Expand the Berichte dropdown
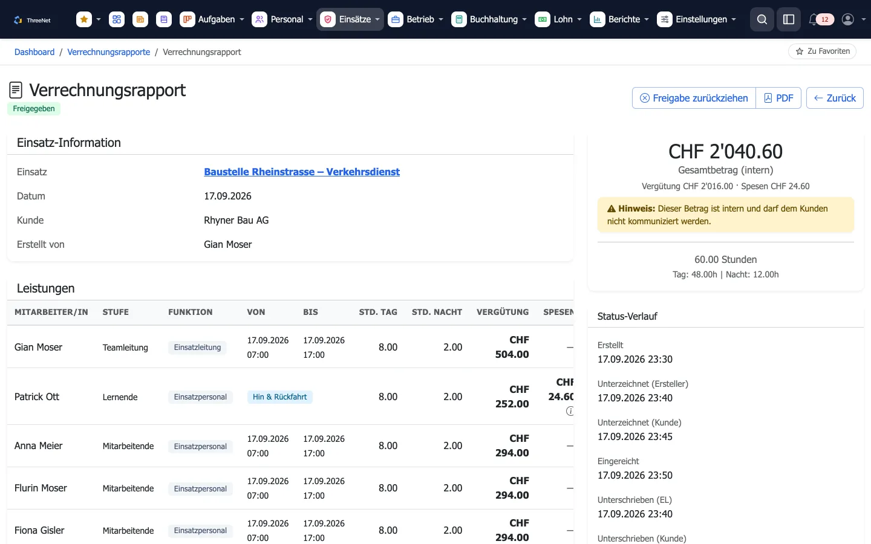Viewport: 871px width, 544px height. [x=647, y=19]
